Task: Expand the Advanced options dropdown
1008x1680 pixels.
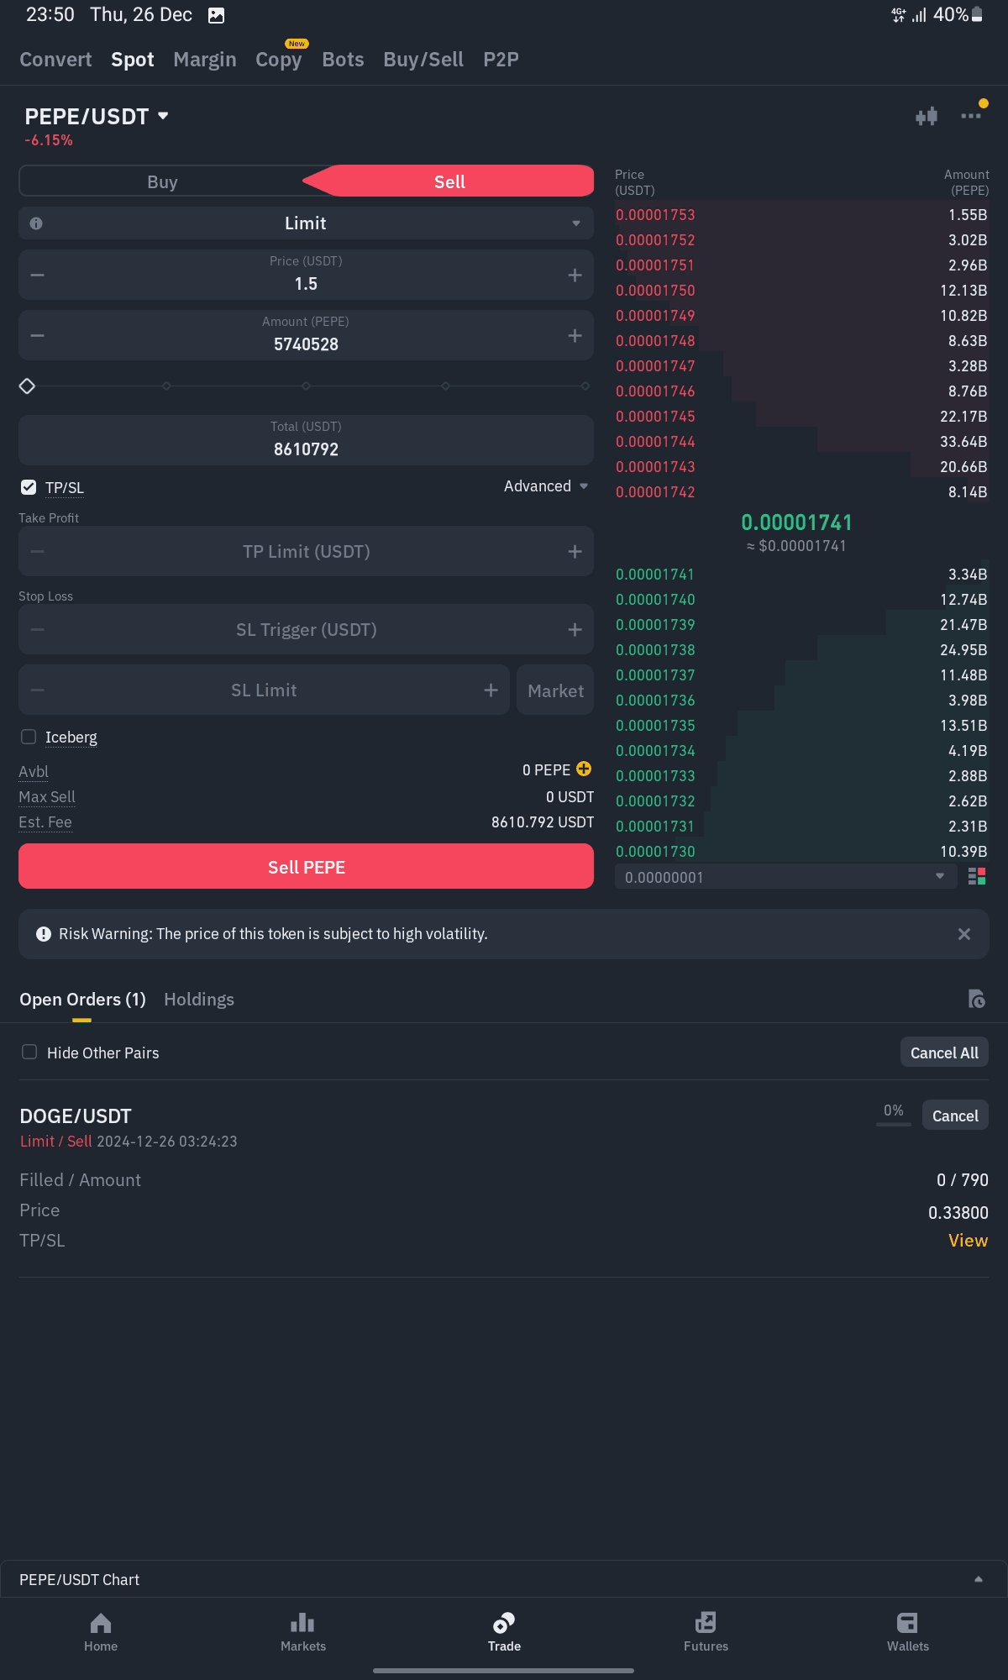Action: pos(546,486)
